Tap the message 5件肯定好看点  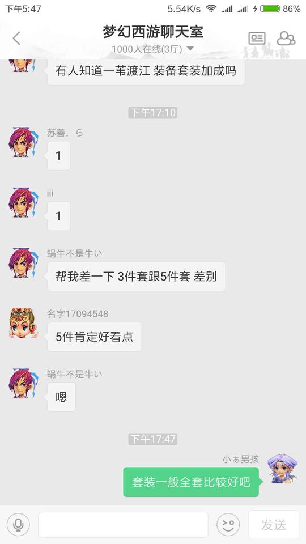pos(95,337)
